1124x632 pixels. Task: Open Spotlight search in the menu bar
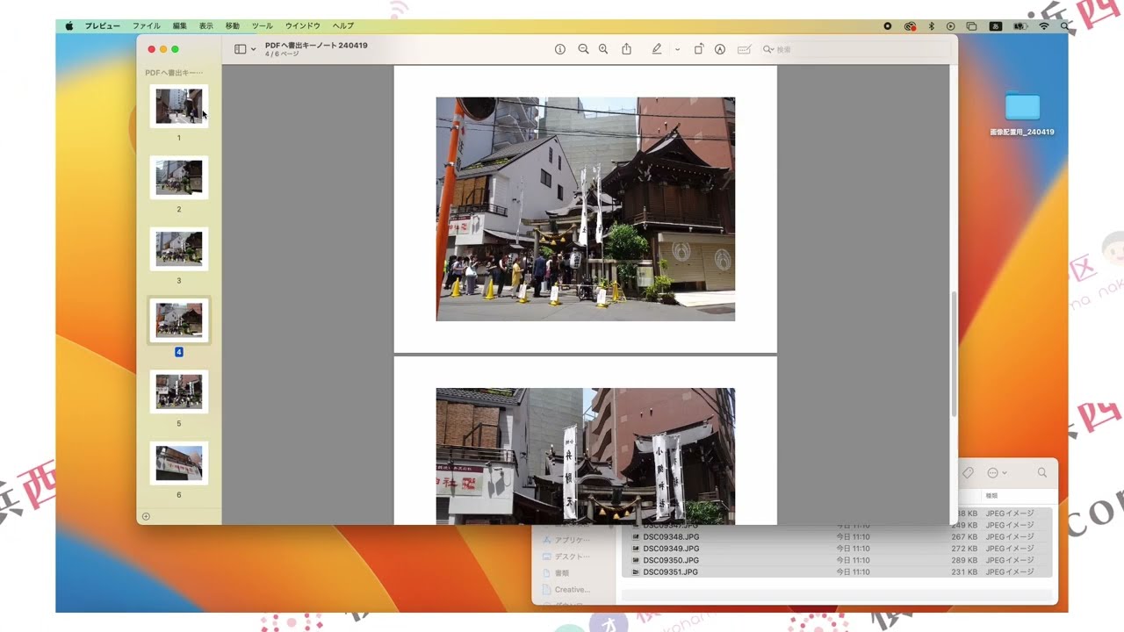[x=1064, y=26]
